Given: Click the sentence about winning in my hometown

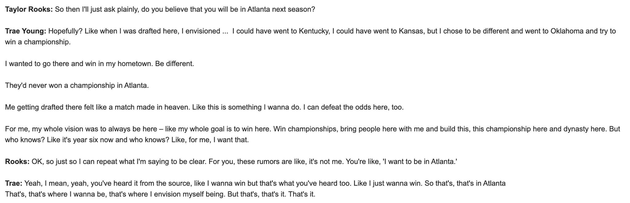Looking at the screenshot, I should pos(79,64).
